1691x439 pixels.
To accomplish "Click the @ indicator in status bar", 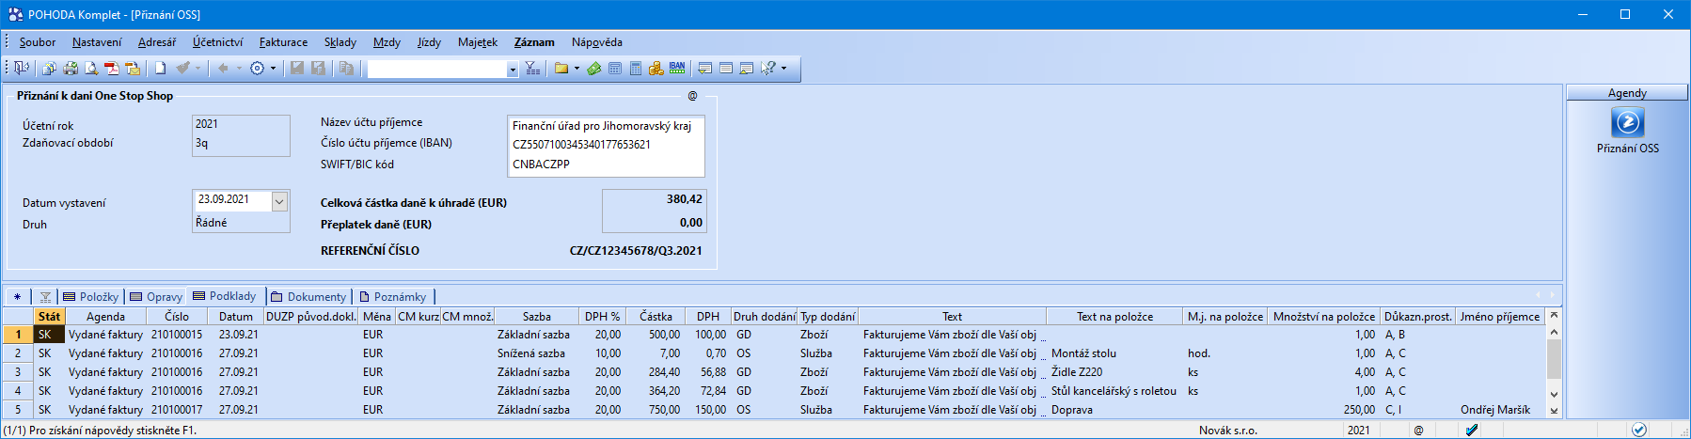I will tap(1418, 430).
